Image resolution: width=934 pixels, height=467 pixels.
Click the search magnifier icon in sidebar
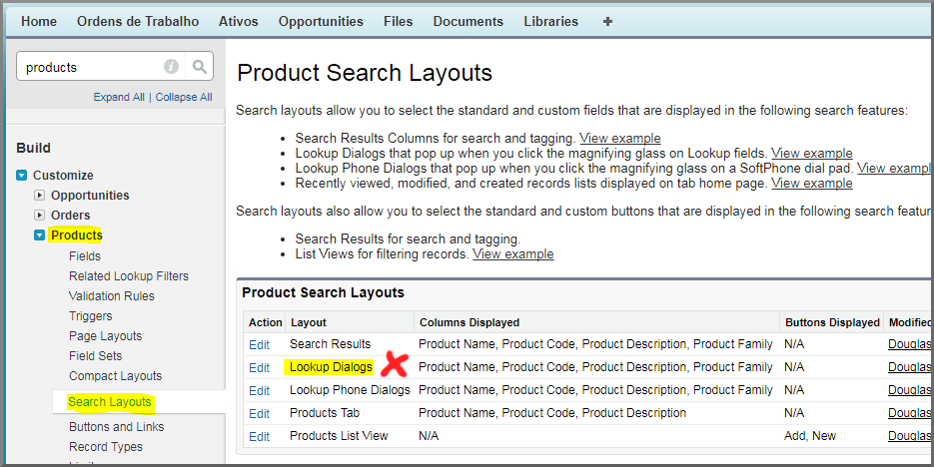click(200, 67)
